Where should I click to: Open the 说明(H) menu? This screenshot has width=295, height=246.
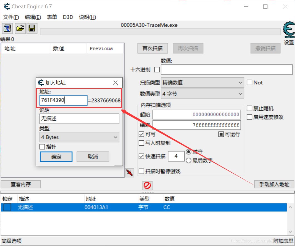pos(88,17)
